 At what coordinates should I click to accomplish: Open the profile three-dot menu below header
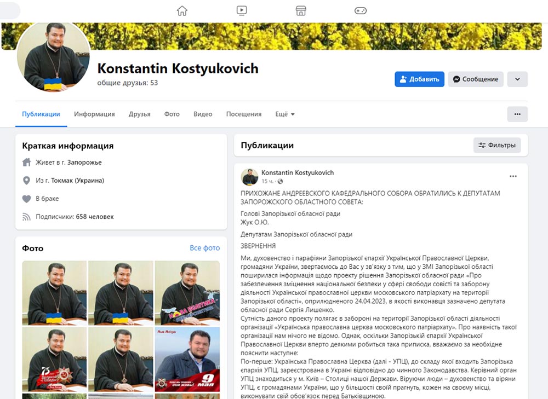click(x=517, y=114)
